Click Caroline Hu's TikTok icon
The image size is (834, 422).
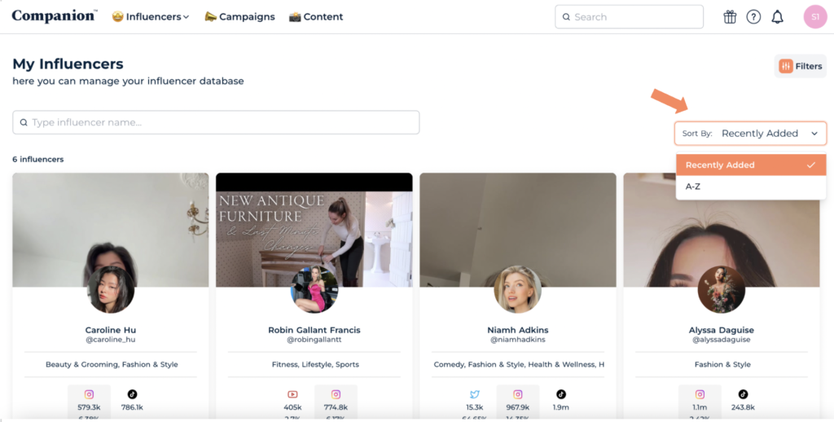coord(133,394)
